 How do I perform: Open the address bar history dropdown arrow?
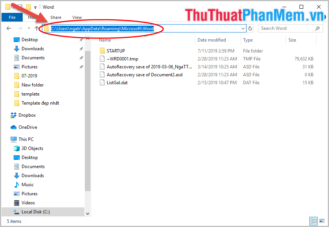[x=243, y=28]
